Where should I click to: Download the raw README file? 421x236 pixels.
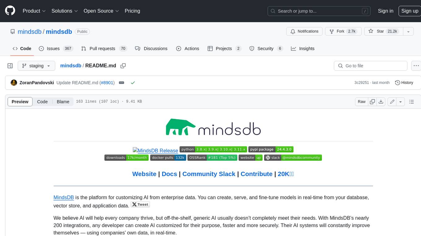point(381,102)
